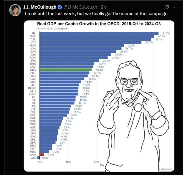This screenshot has width=183, height=175.
Task: Open J.J. McCullough's profile avatar
Action: (x=15, y=10)
